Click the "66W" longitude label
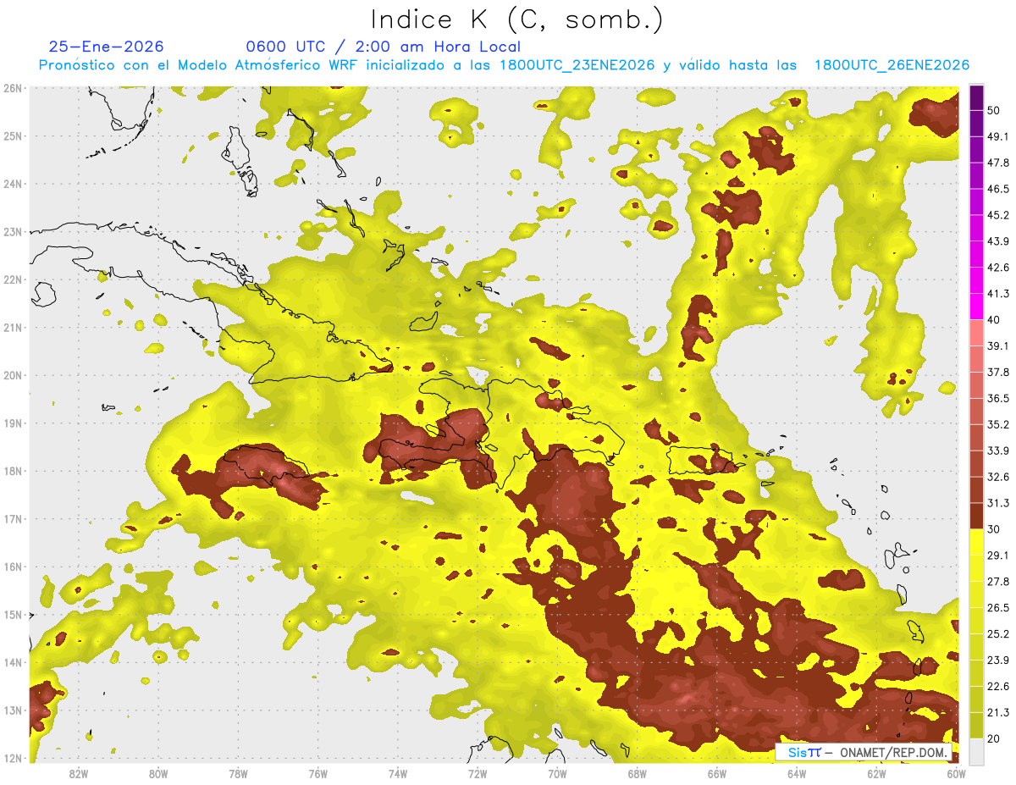The width and height of the screenshot is (1016, 785). tap(717, 773)
